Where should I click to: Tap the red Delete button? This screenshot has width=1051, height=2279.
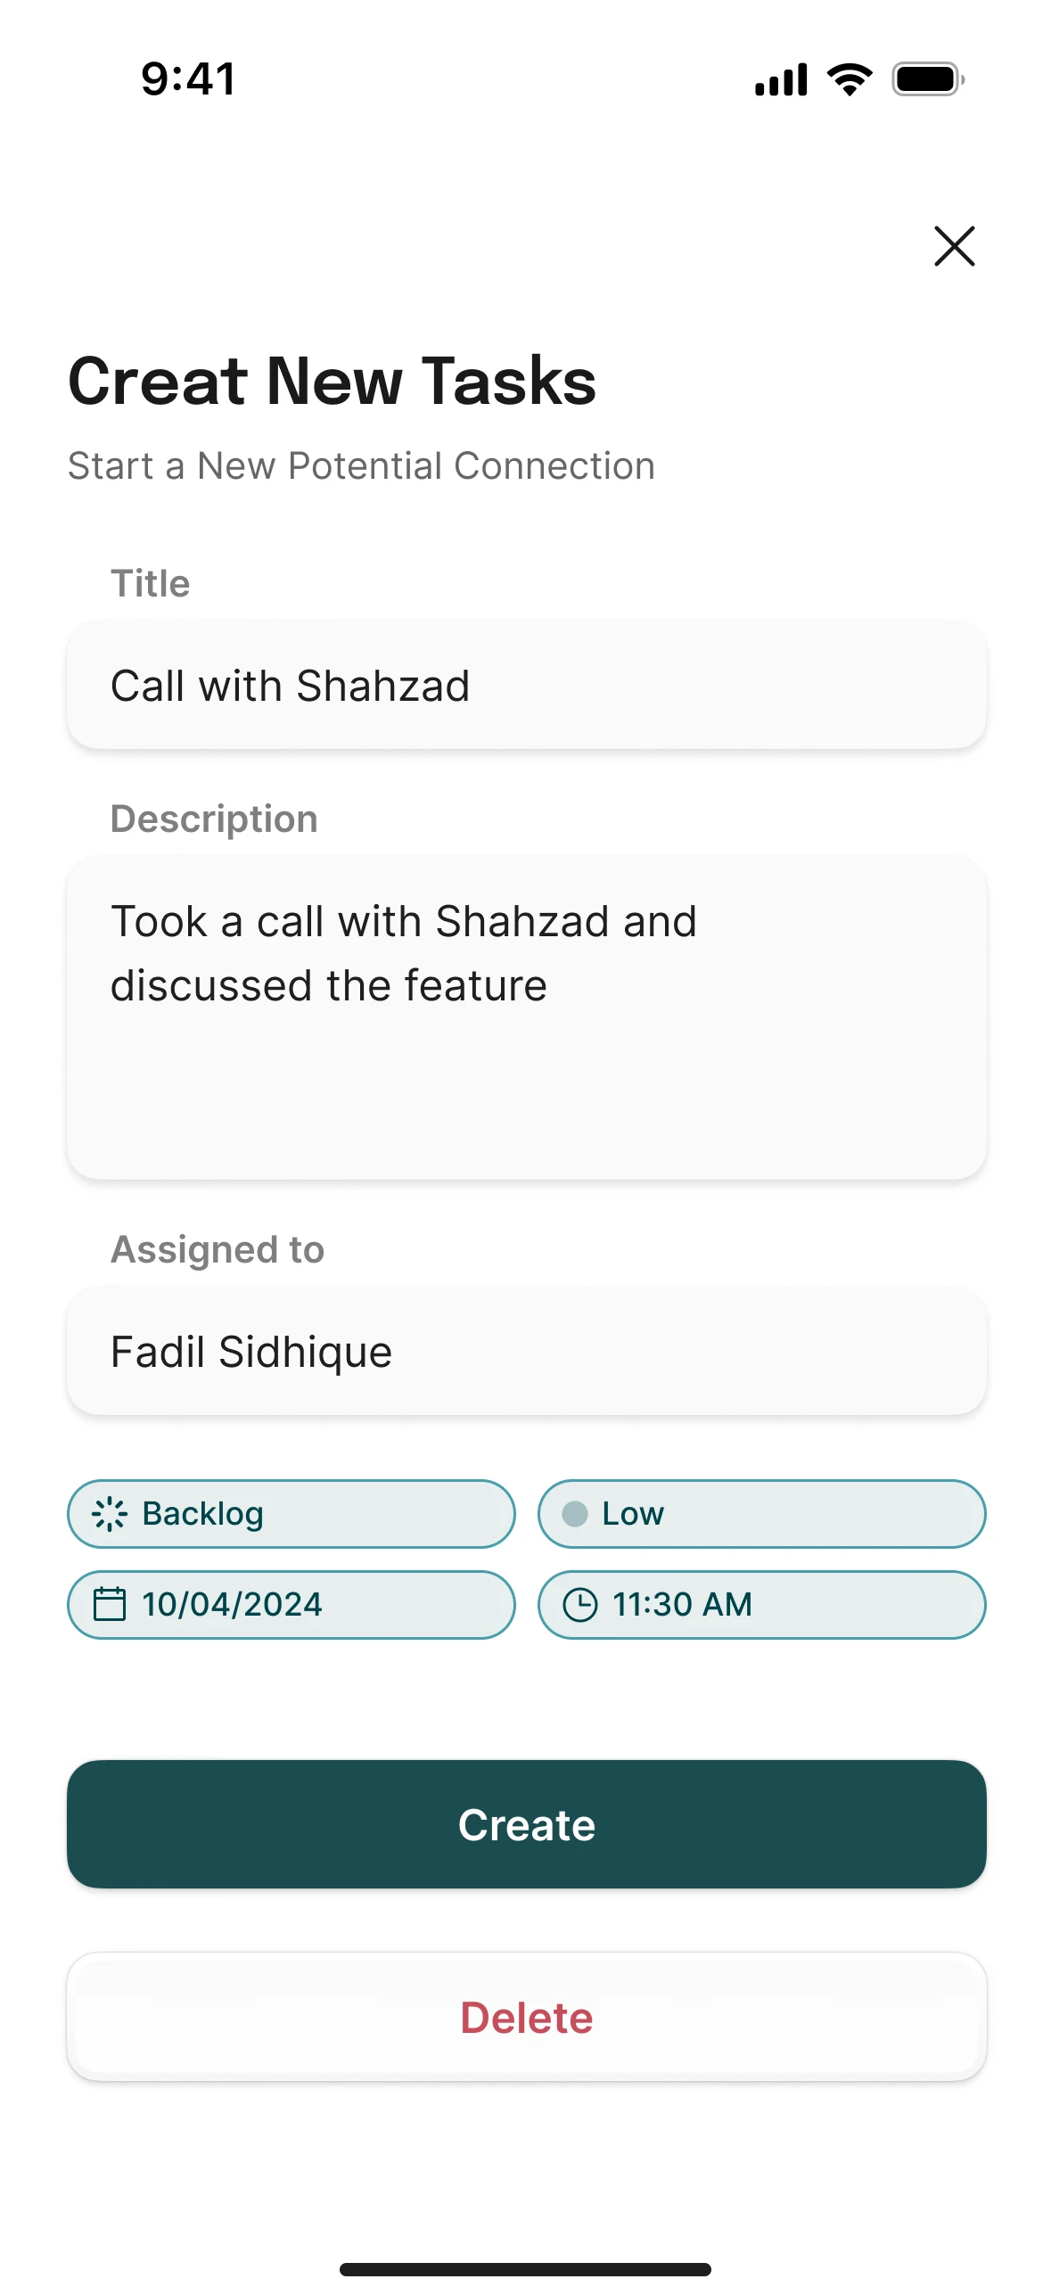point(527,2017)
